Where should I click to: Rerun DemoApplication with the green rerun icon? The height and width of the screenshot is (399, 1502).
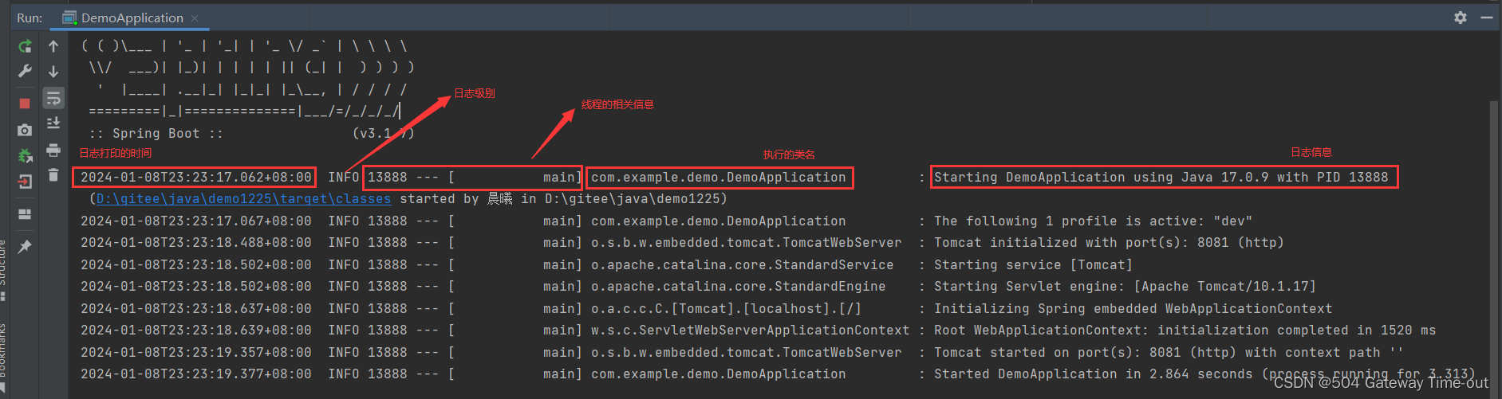tap(25, 46)
